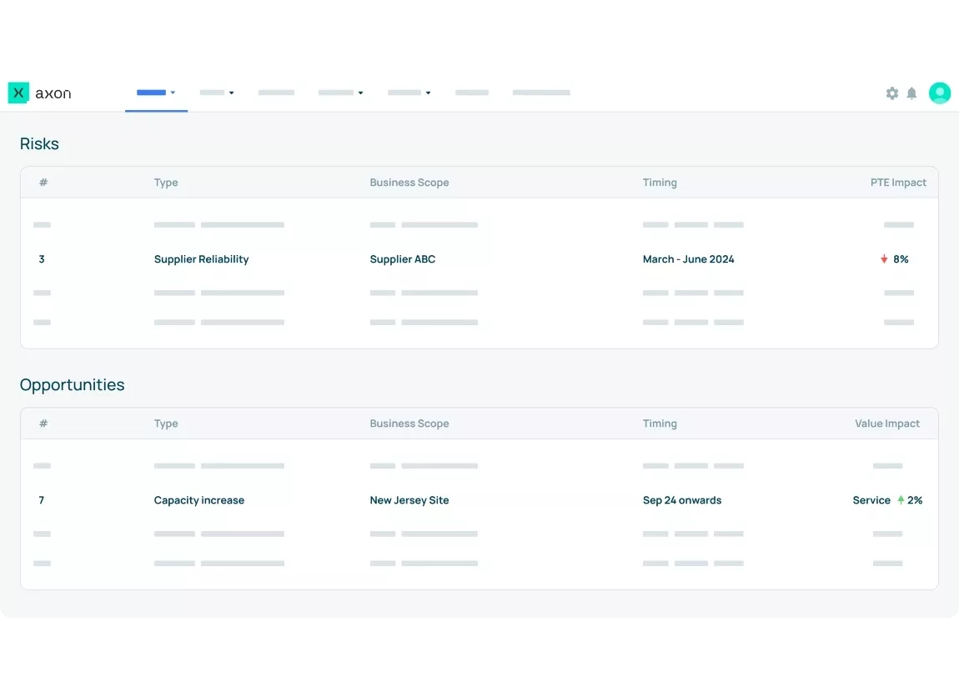Image resolution: width=959 pixels, height=692 pixels.
Task: Click the Timing header in Risks table
Action: coord(660,182)
